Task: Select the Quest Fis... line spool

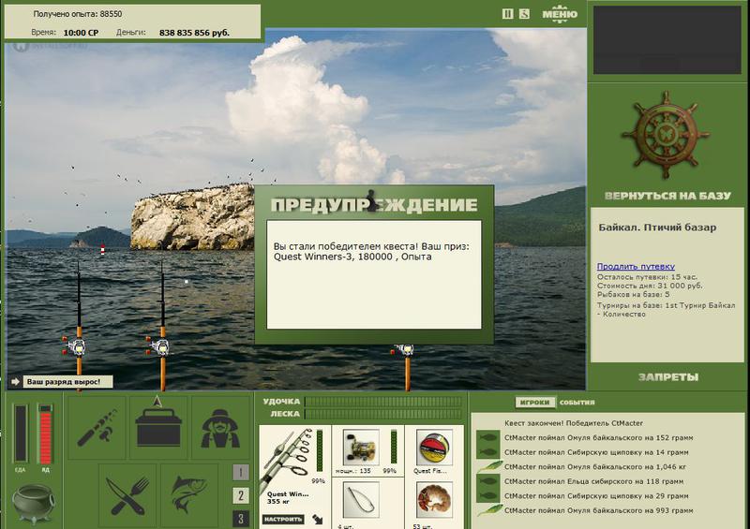Action: (434, 448)
